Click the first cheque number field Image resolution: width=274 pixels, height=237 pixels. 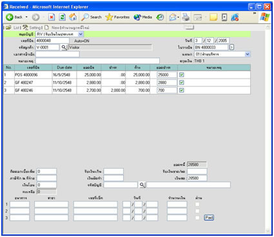click(x=95, y=204)
